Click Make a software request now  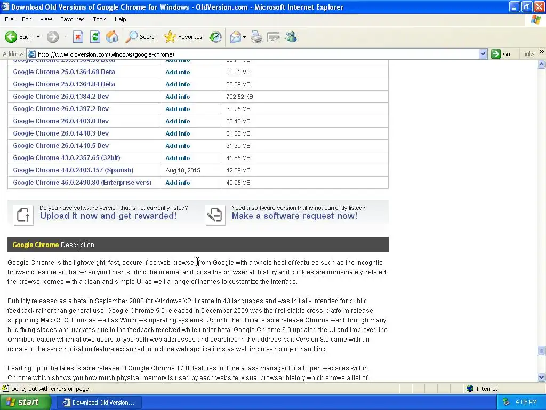[x=294, y=216]
